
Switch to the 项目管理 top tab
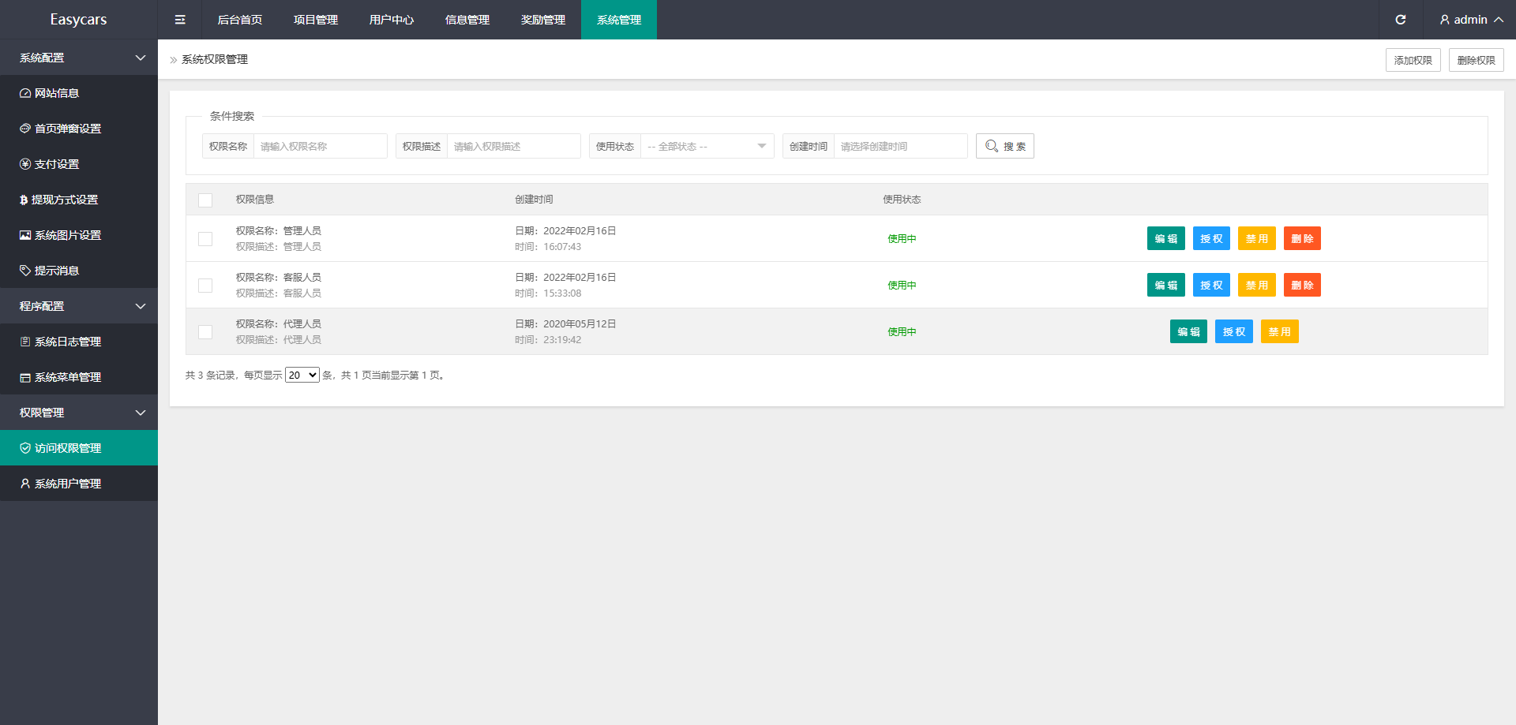click(x=315, y=20)
